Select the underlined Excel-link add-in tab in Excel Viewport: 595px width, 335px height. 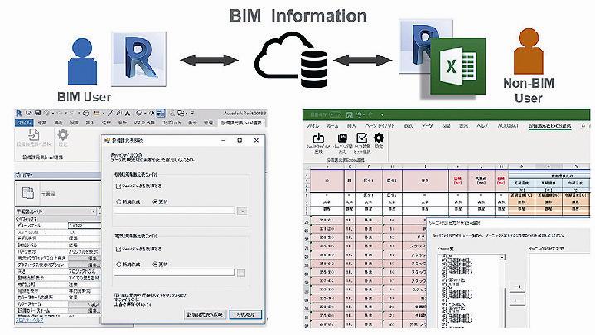pos(550,126)
